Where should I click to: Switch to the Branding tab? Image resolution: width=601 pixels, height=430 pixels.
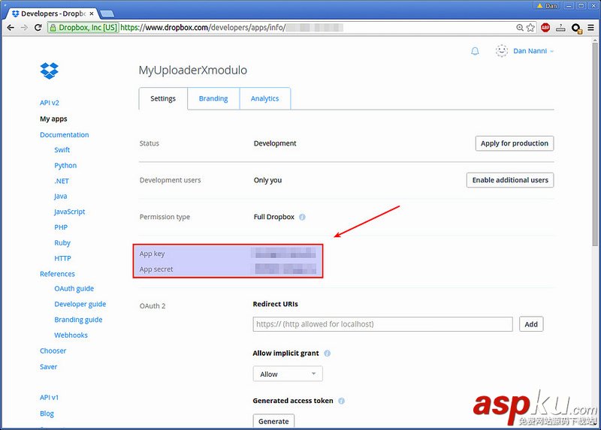(x=213, y=98)
